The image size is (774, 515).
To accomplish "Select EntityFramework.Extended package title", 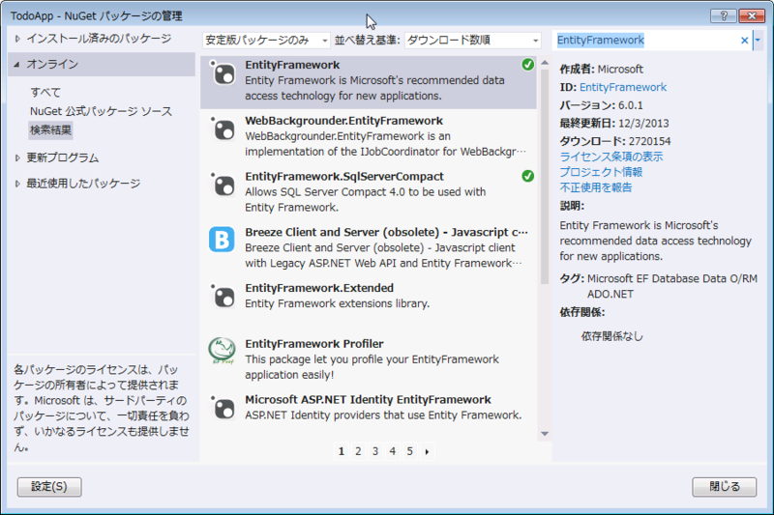I will [319, 288].
